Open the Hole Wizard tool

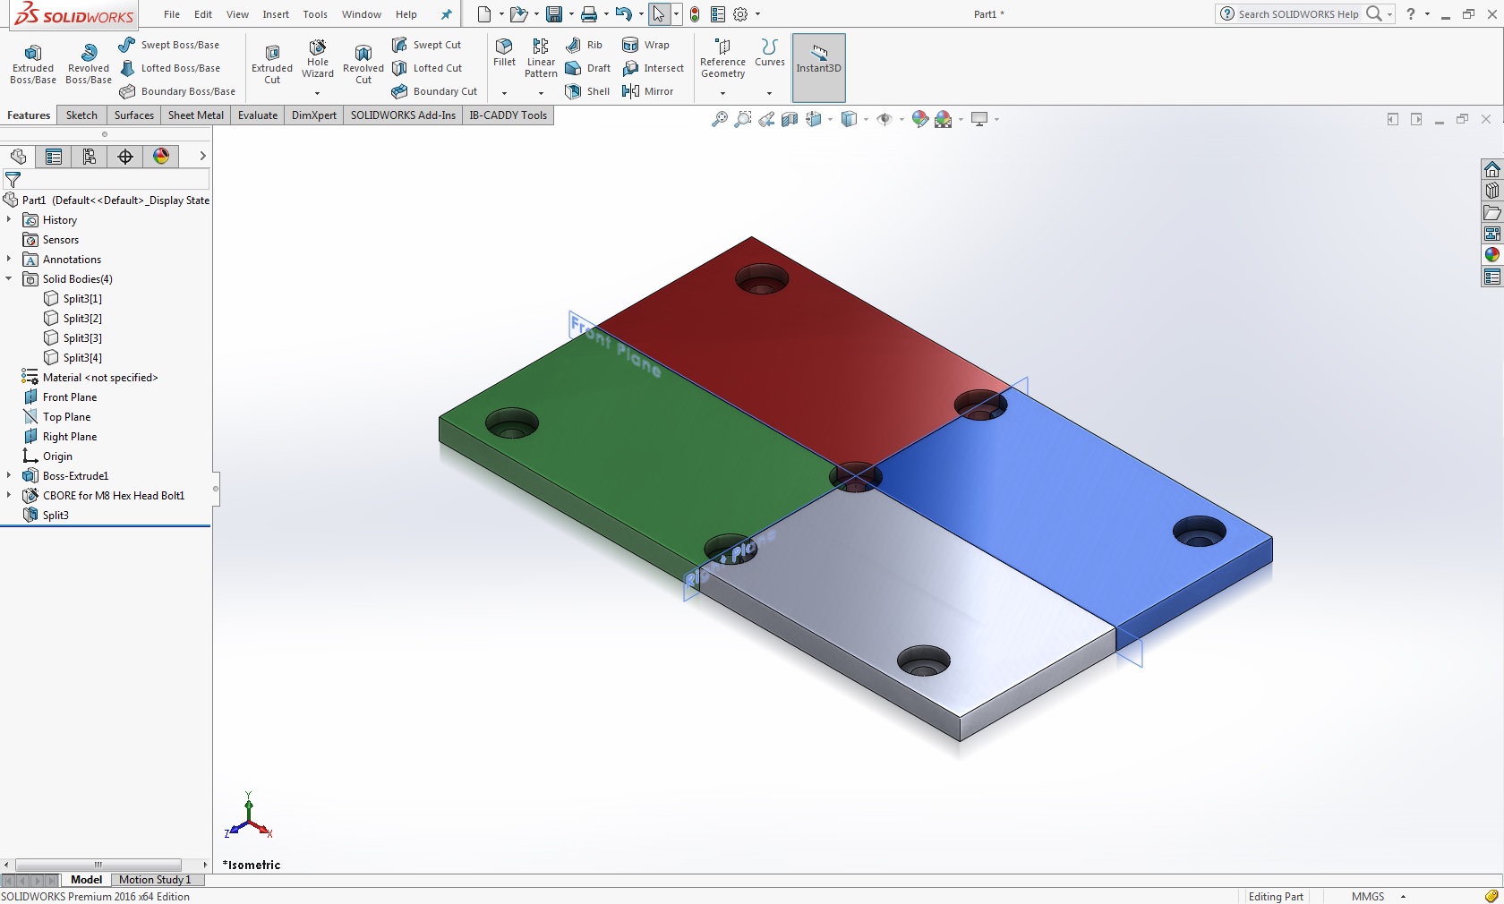click(317, 59)
